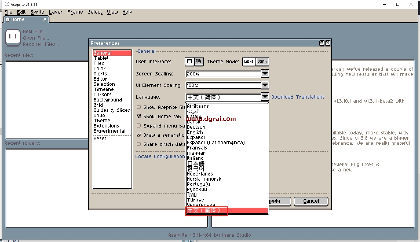
Task: Select the Grid preferences section
Action: point(112,105)
